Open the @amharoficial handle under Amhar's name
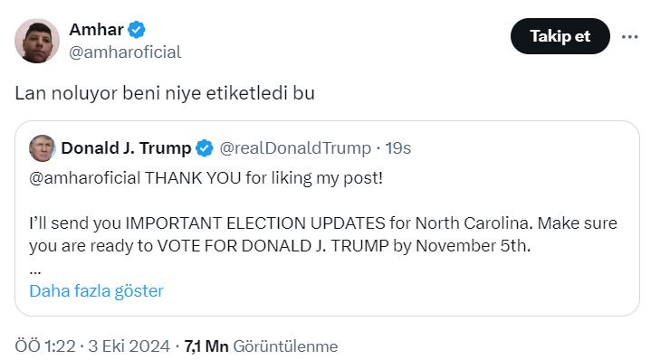The height and width of the screenshot is (360, 651). [x=125, y=52]
